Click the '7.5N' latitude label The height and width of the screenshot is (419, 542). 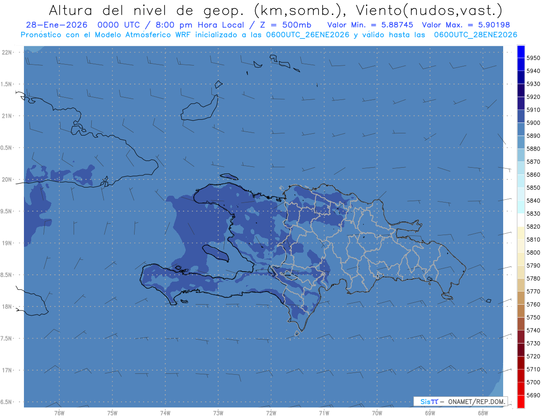pos(6,339)
